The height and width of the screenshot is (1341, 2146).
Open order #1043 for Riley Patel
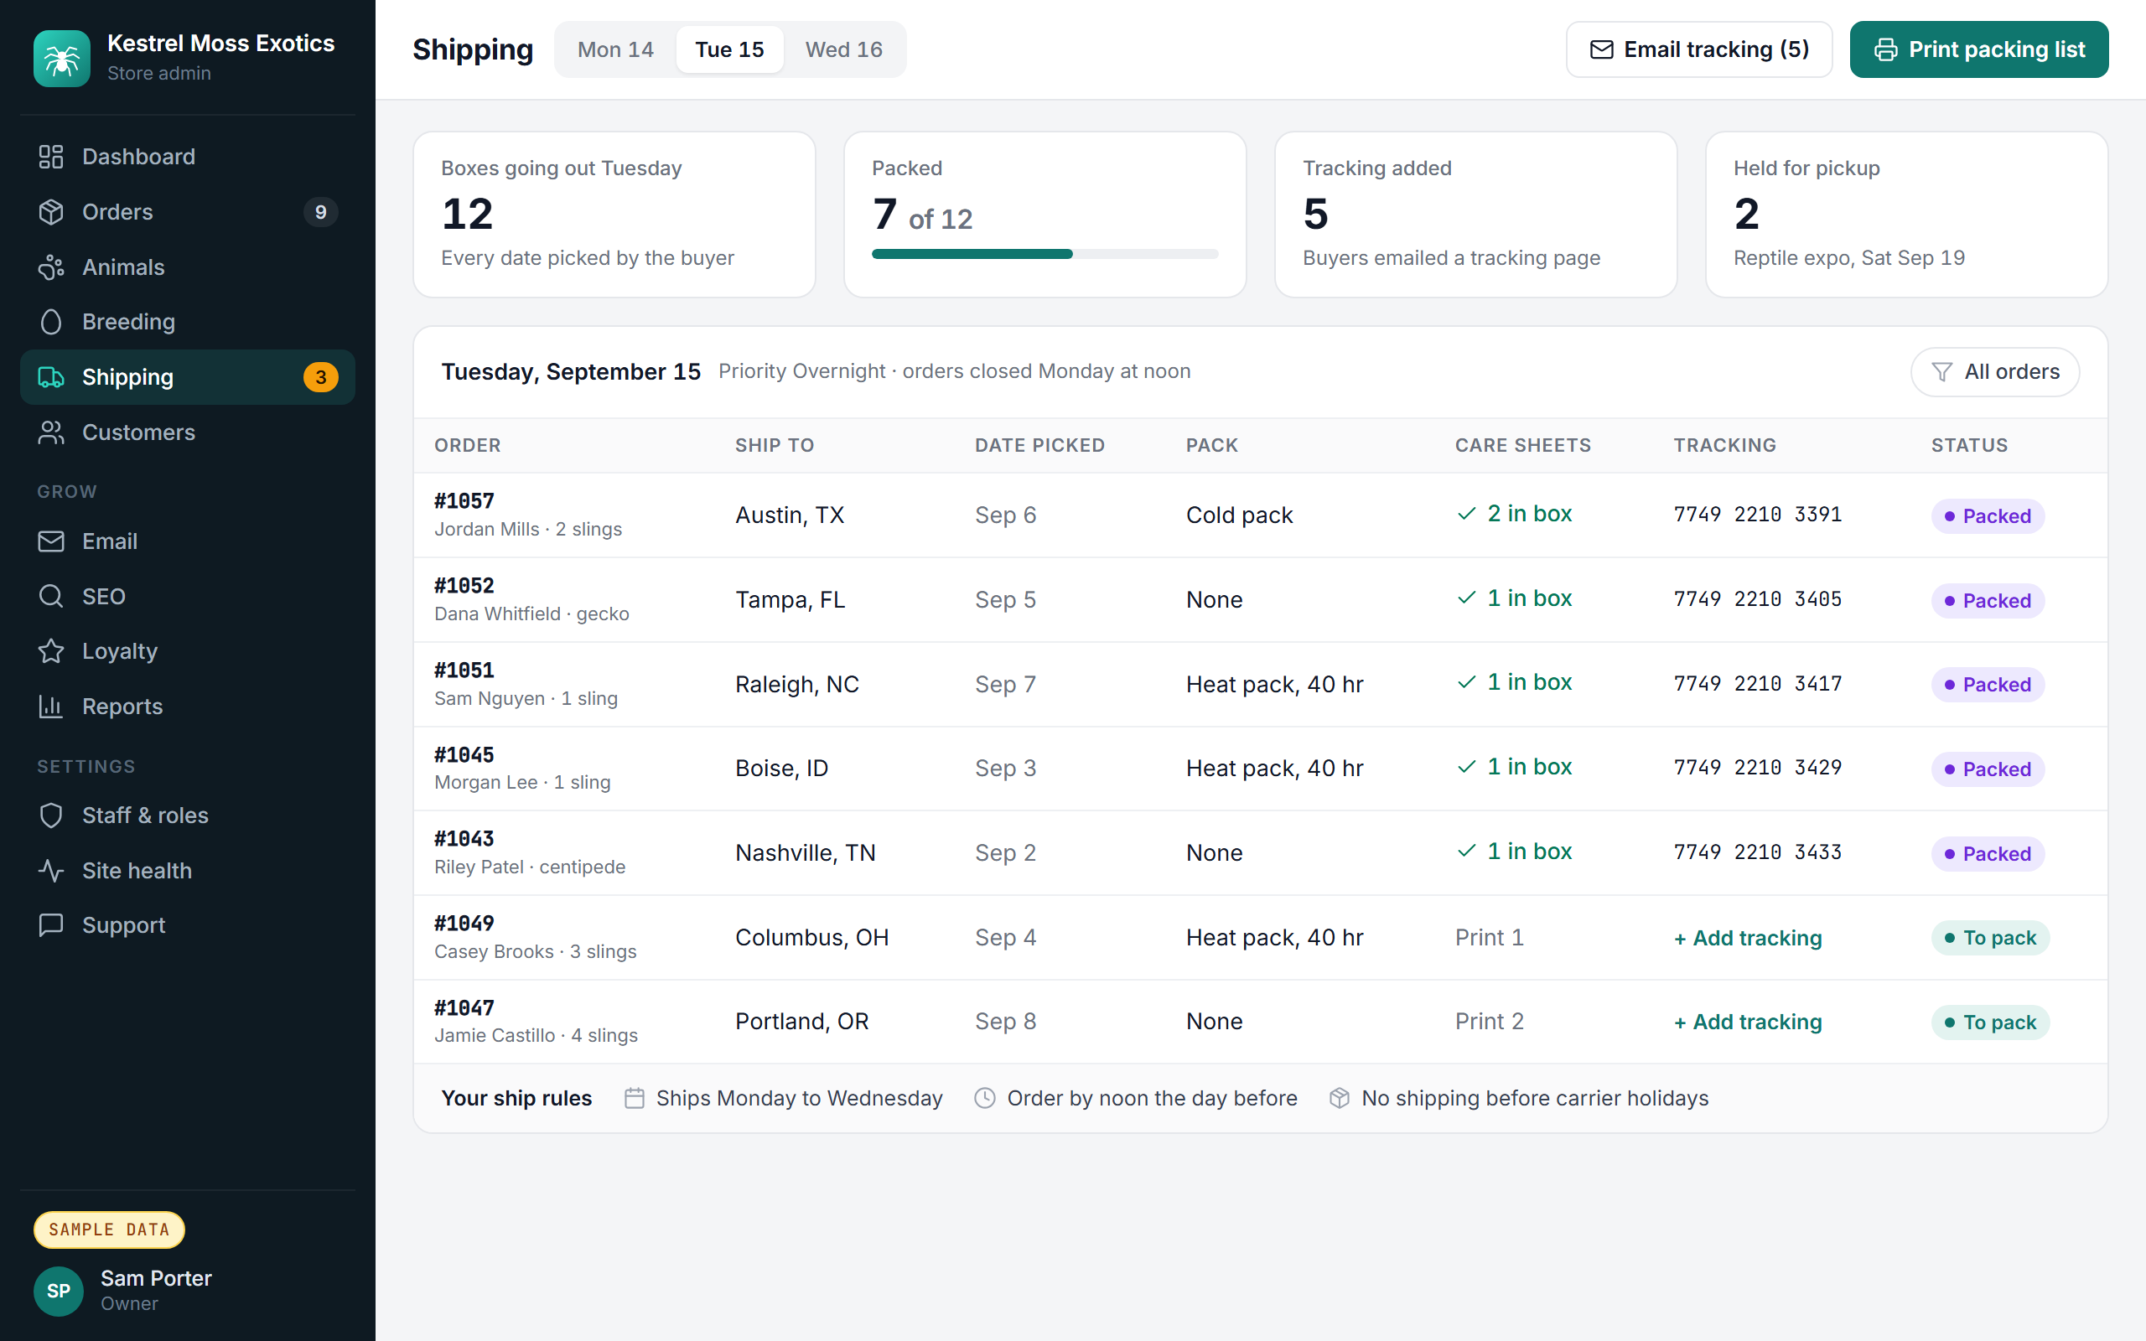[x=1260, y=852]
